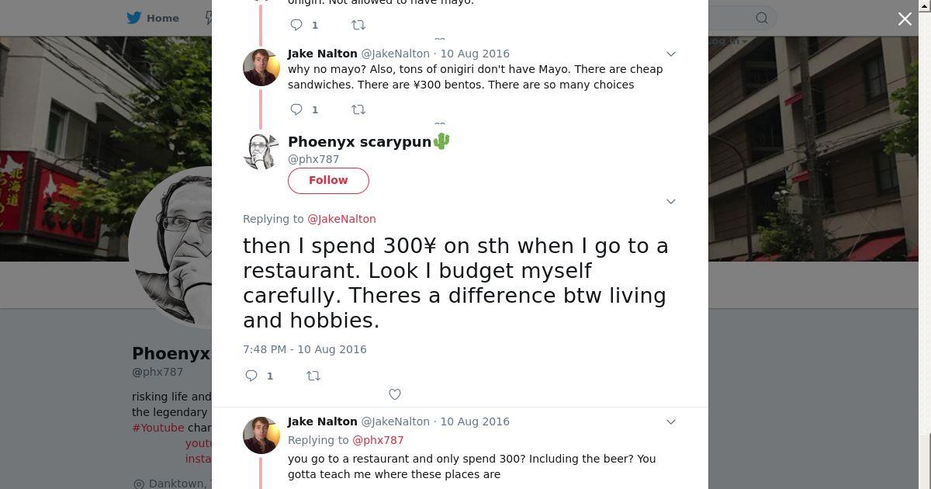Like the main Phoenyx tweet
Image resolution: width=931 pixels, height=489 pixels.
coord(394,394)
